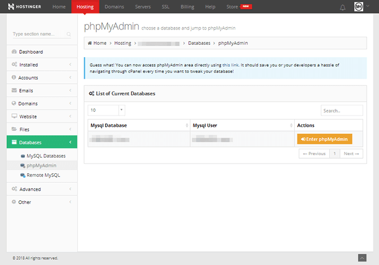Click the Dashboard label in sidebar
Screen dimensions: 379x265
coord(31,52)
